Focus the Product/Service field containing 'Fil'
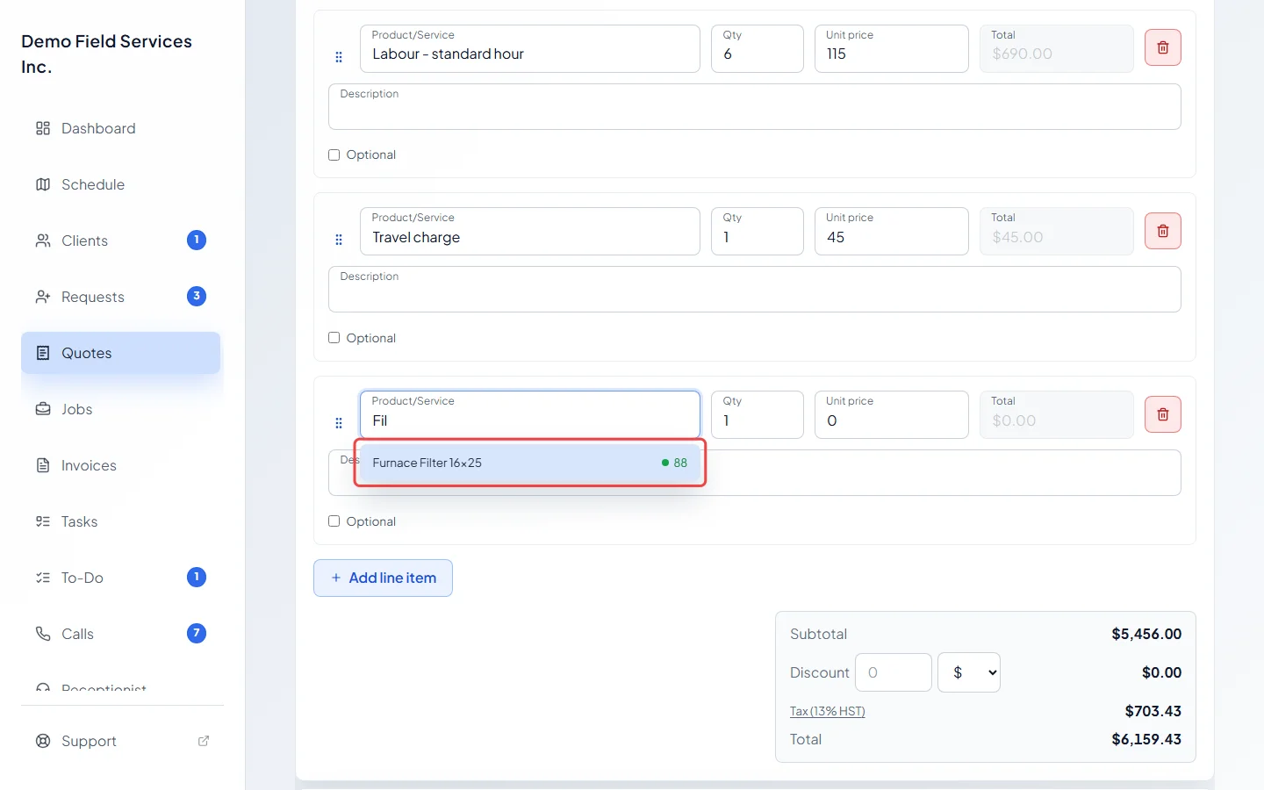1264x790 pixels. [530, 414]
